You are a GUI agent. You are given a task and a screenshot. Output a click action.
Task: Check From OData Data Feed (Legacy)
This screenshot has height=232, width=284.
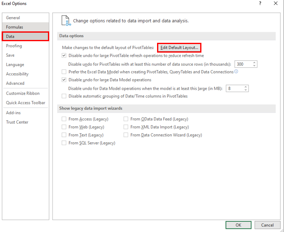[x=126, y=119]
